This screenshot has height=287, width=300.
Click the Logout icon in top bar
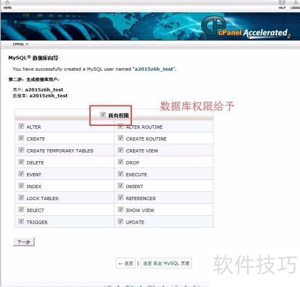tap(296, 2)
